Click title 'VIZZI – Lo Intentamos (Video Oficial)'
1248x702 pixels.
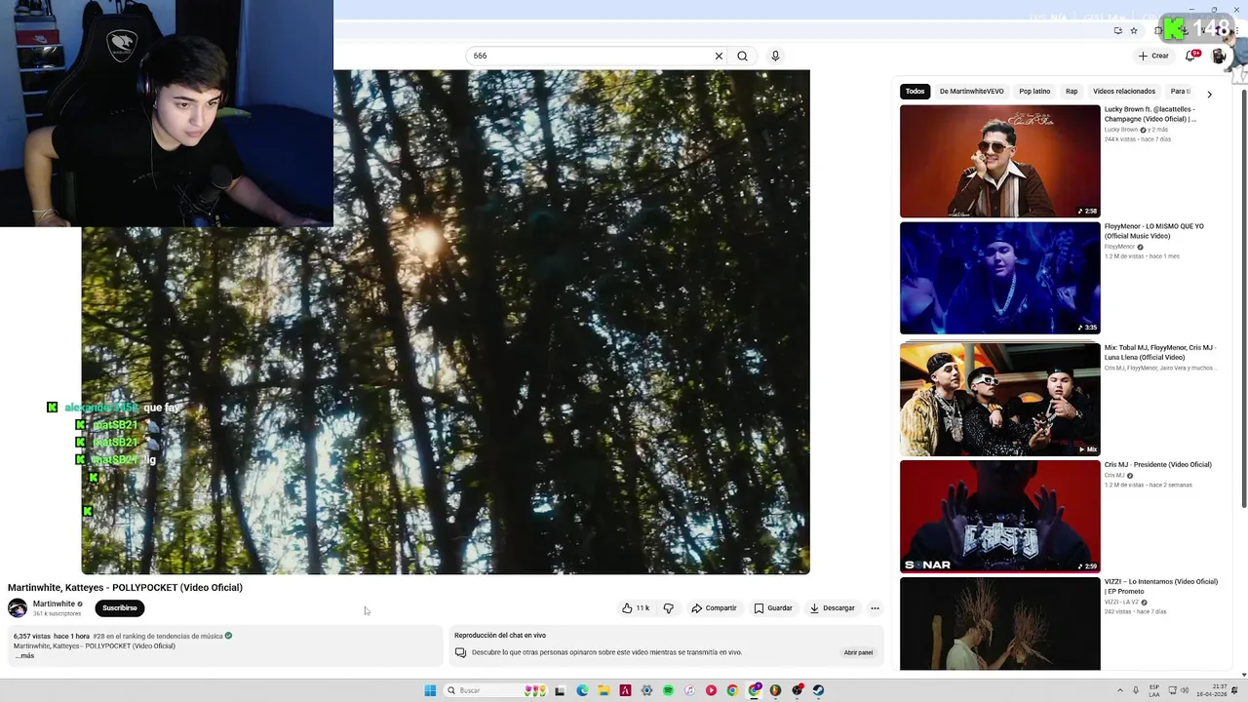(1160, 586)
